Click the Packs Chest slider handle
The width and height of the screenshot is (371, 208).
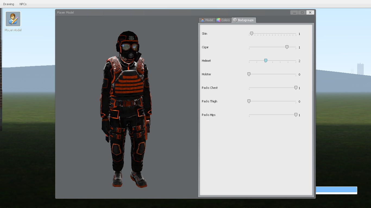[x=296, y=87]
